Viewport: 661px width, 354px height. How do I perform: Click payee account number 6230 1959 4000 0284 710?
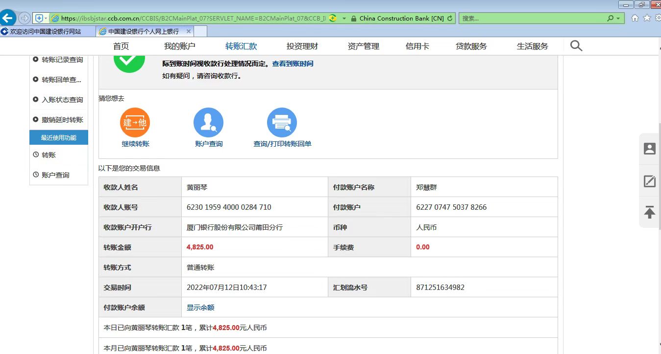coord(229,207)
